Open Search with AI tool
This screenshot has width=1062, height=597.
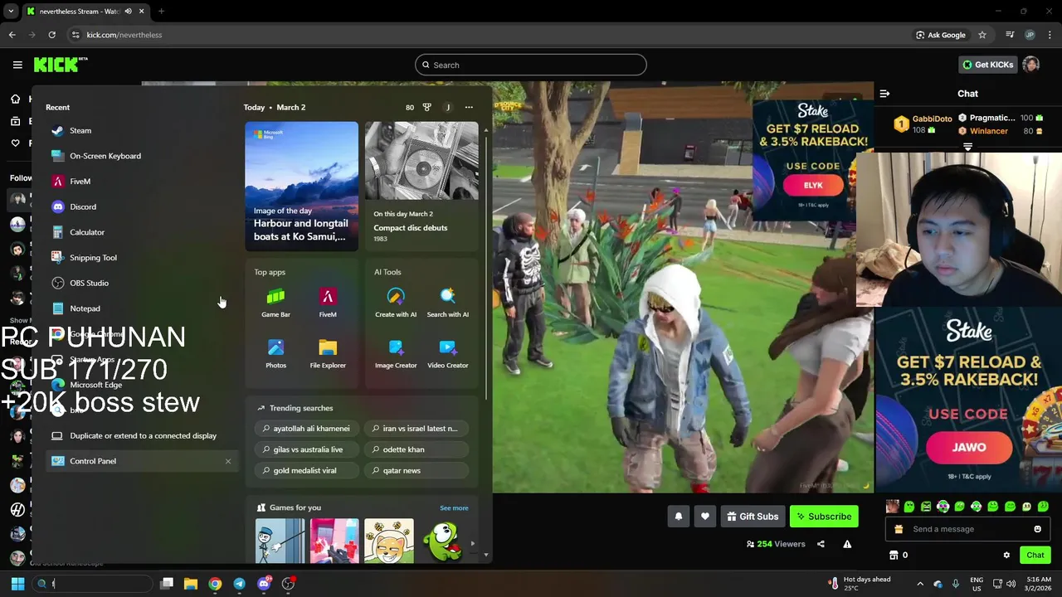point(448,303)
